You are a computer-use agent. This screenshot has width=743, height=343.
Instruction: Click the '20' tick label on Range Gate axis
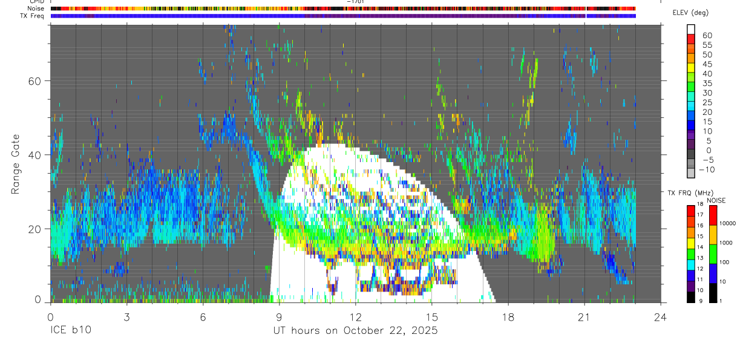coord(34,229)
